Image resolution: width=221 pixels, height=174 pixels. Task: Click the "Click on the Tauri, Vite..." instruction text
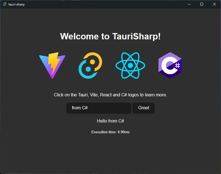[110, 95]
